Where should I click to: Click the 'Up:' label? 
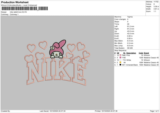click(x=116, y=31)
